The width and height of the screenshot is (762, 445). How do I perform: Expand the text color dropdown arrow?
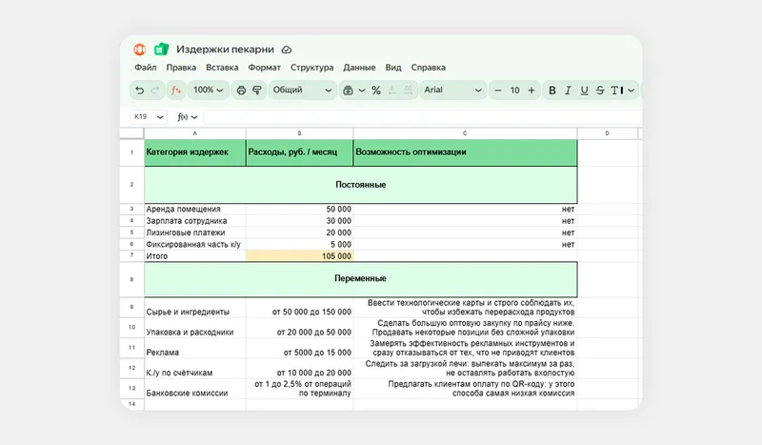(631, 90)
